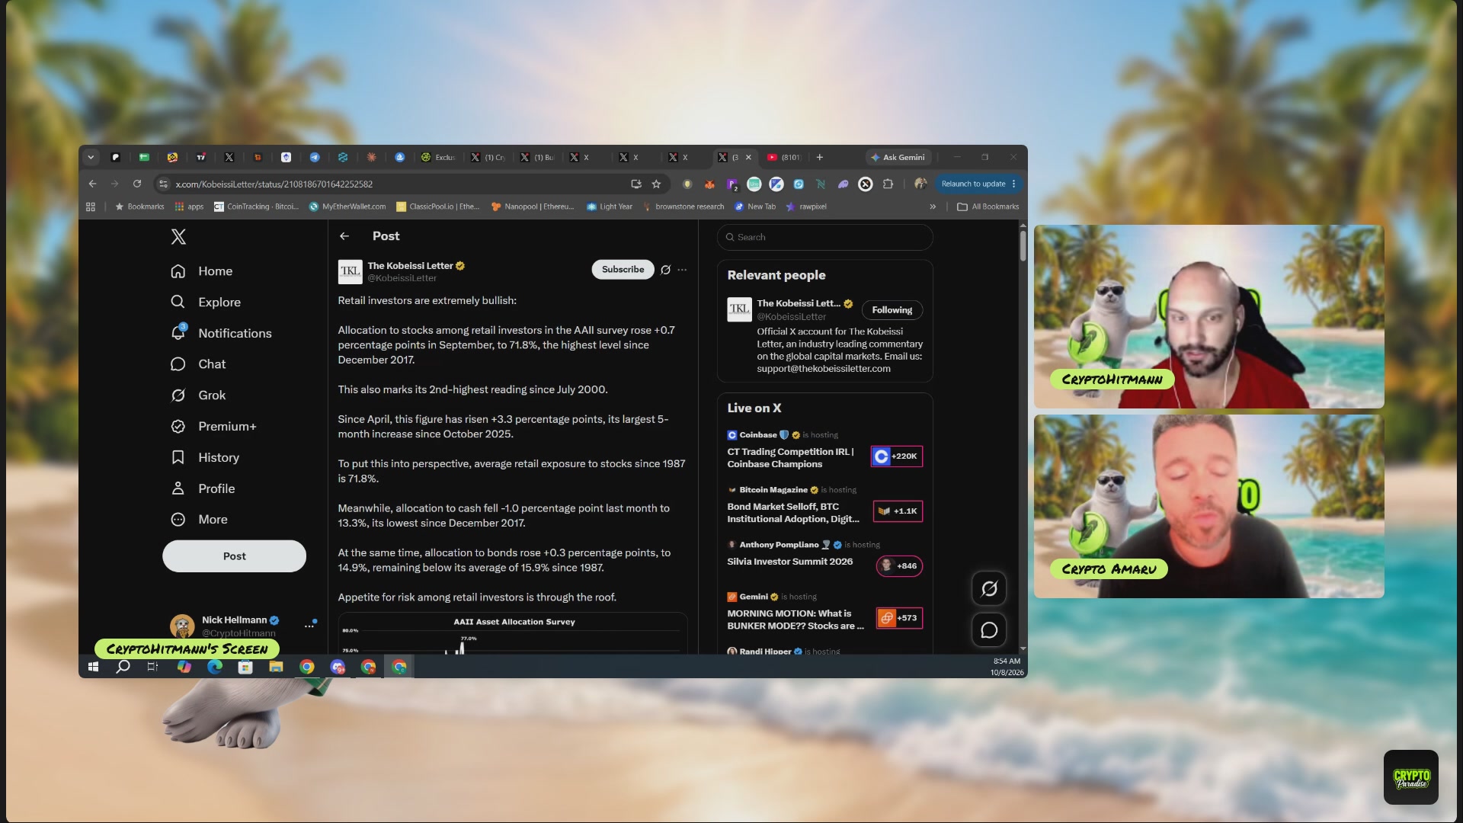Switch to the Exclus browser tab

(x=438, y=158)
